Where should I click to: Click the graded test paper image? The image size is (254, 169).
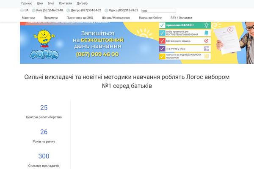[x=227, y=40]
